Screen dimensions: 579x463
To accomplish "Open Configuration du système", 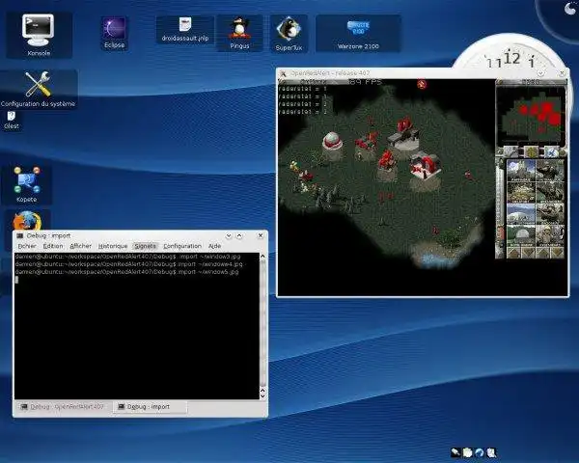I will pyautogui.click(x=38, y=90).
